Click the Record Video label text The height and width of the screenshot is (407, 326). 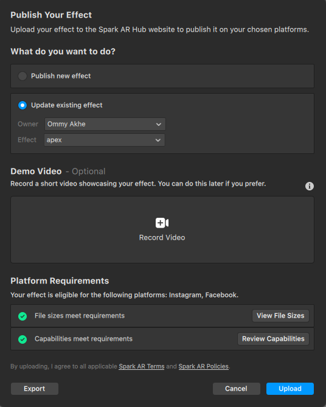click(x=162, y=237)
